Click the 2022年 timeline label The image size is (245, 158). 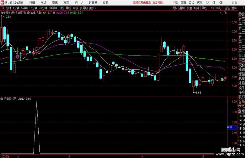pyautogui.click(x=5, y=156)
